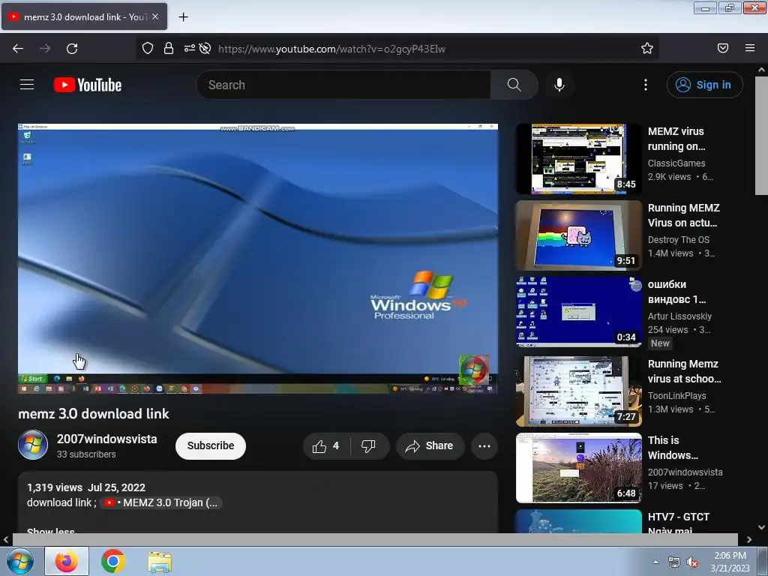This screenshot has width=768, height=576.
Task: Open Running Memz virus at schoo... title
Action: (x=684, y=371)
